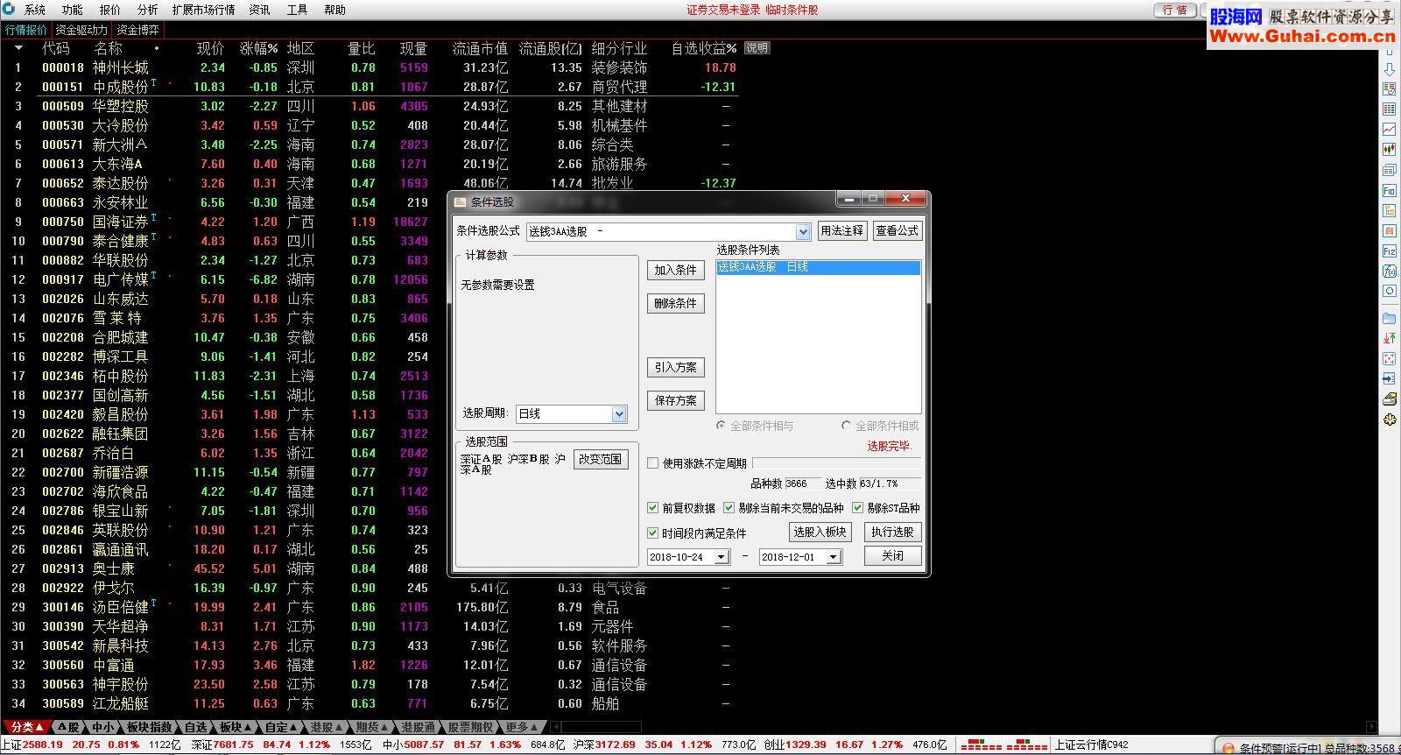Click the down arrow icon in right sidebar
Screen dimensions: 1401x755
coord(1389,69)
